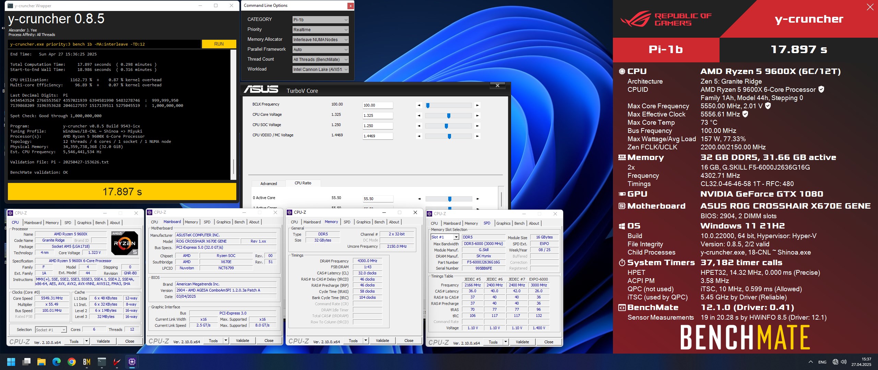
Task: Open the BenchMate BM taskbar icon
Action: click(x=87, y=362)
